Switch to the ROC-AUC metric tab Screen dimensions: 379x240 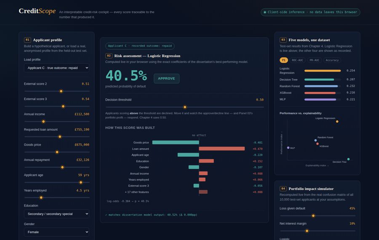click(x=297, y=60)
